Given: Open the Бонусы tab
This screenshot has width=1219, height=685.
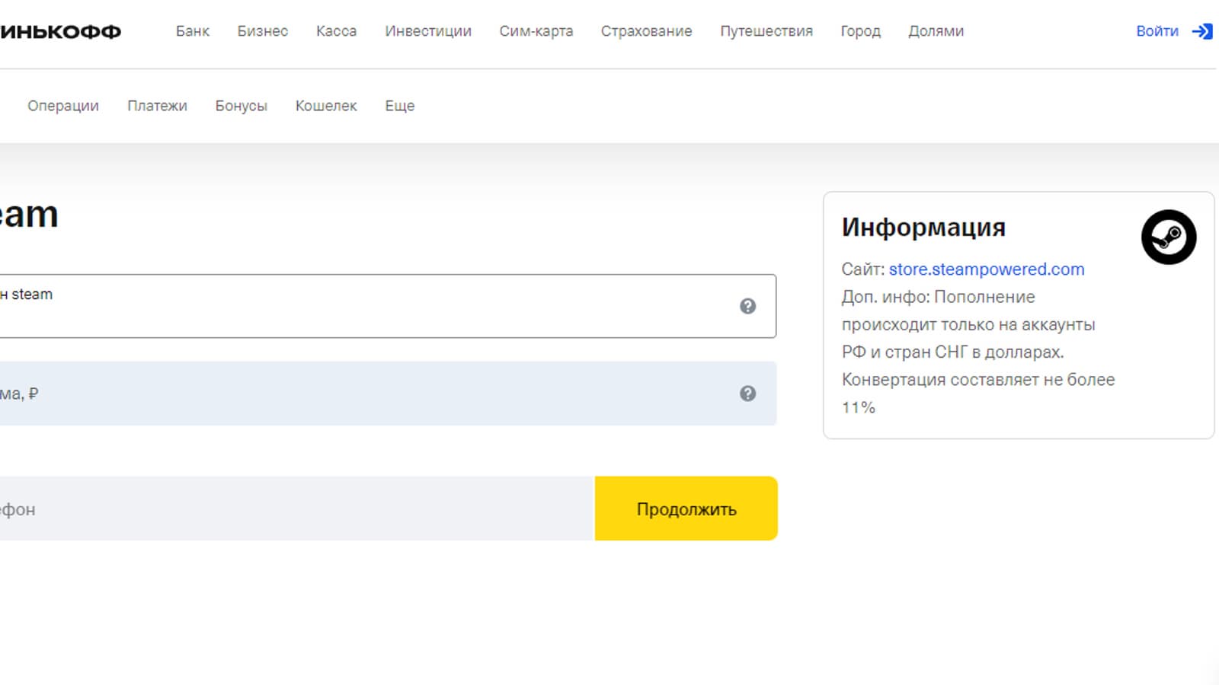Looking at the screenshot, I should (x=241, y=106).
